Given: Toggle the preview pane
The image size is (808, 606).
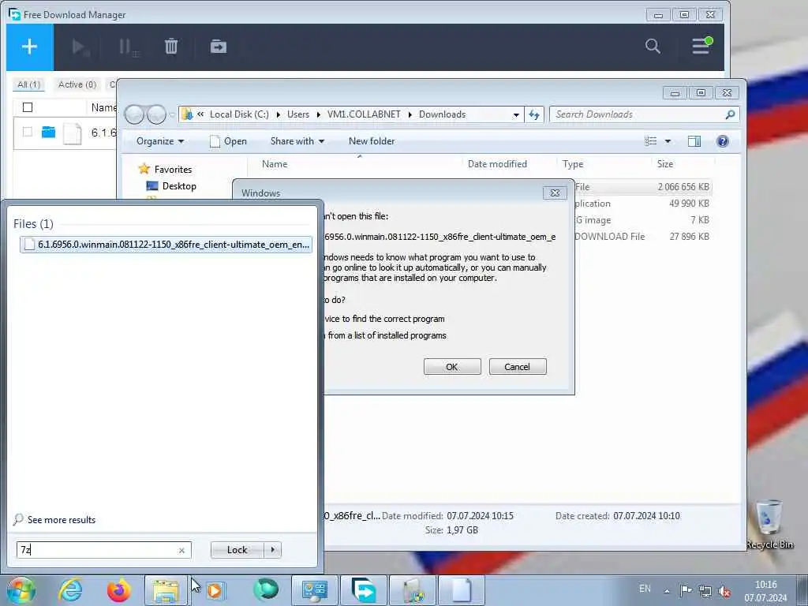Looking at the screenshot, I should pos(694,141).
